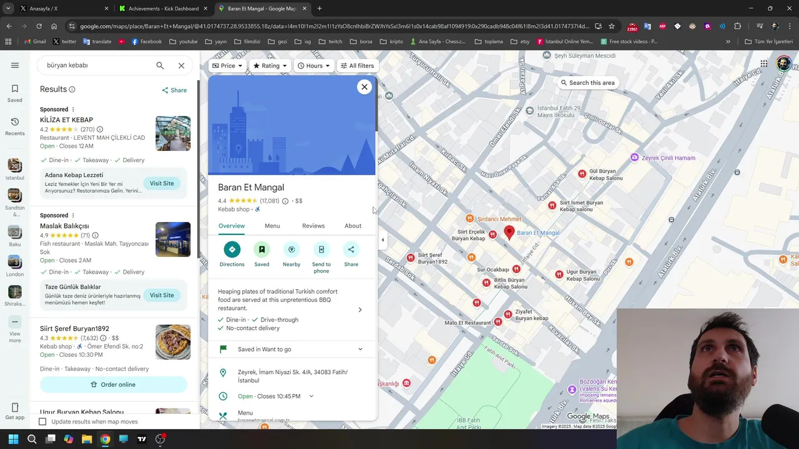Click the Baran Et Mangal red map pin
The image size is (799, 449).
(509, 233)
